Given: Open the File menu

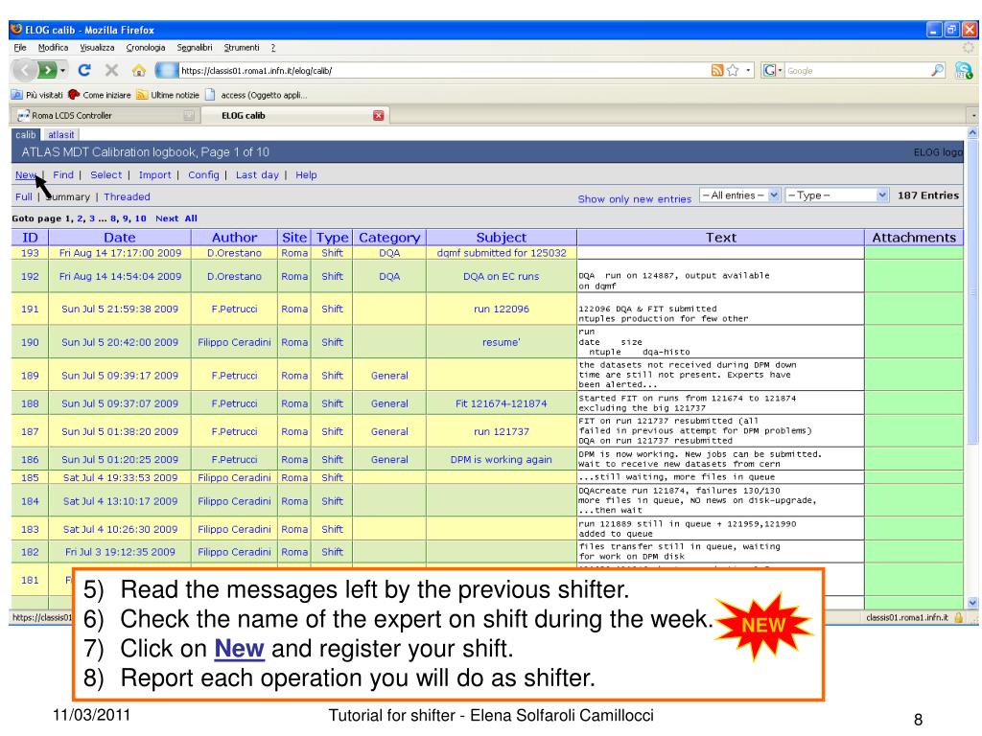Looking at the screenshot, I should (20, 48).
